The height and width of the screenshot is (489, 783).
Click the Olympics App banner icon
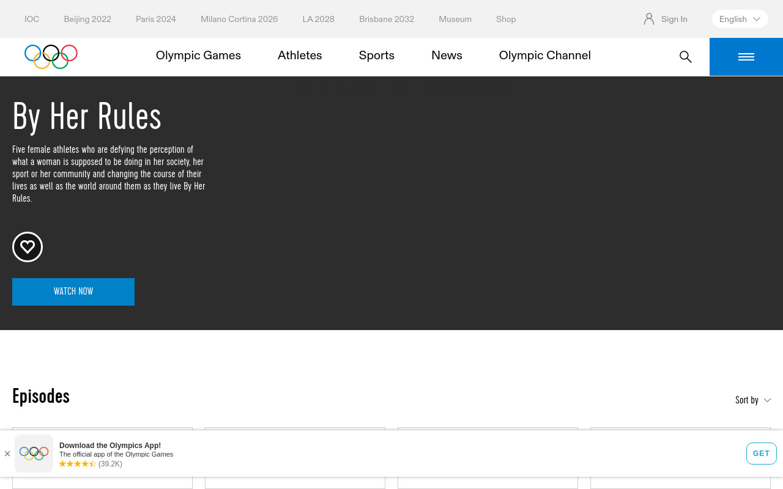pyautogui.click(x=34, y=454)
